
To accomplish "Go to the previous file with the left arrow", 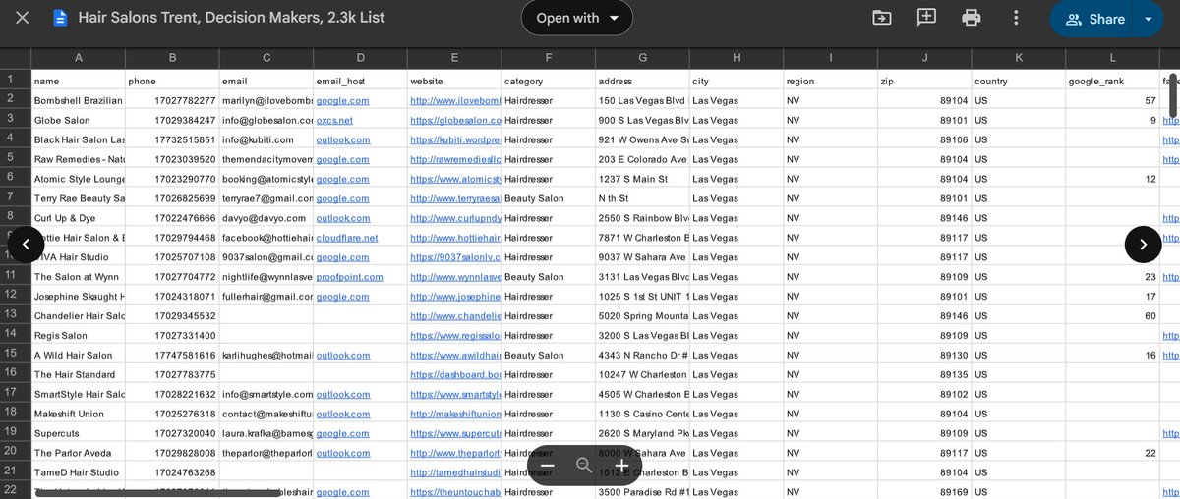I will click(x=26, y=245).
